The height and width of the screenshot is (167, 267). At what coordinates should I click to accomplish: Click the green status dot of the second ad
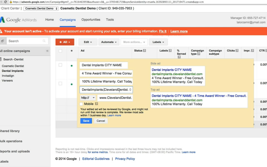pos(72,84)
